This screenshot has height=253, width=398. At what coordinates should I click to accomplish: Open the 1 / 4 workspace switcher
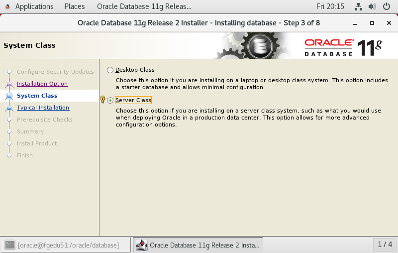click(x=385, y=245)
